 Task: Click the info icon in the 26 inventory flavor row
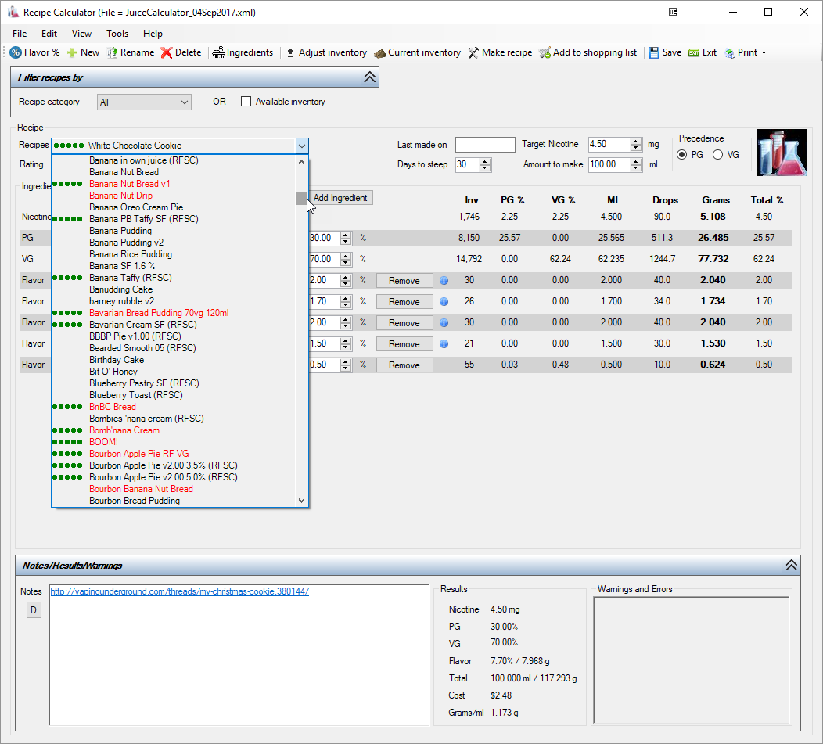tap(444, 301)
